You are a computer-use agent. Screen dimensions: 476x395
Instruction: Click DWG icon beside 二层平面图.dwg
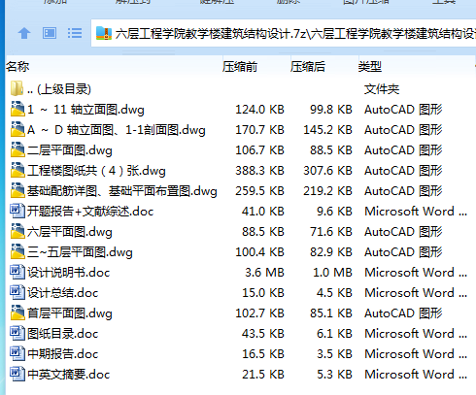[17, 149]
